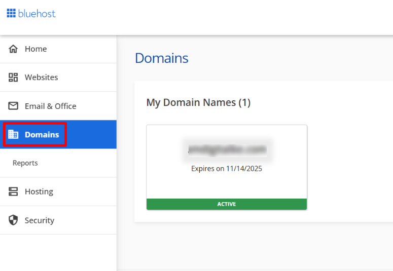The height and width of the screenshot is (271, 393).
Task: Click the Security shield icon
Action: click(x=13, y=220)
